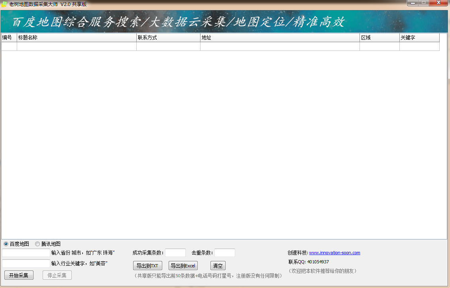Click the 成功采集条数 count field

(175, 253)
